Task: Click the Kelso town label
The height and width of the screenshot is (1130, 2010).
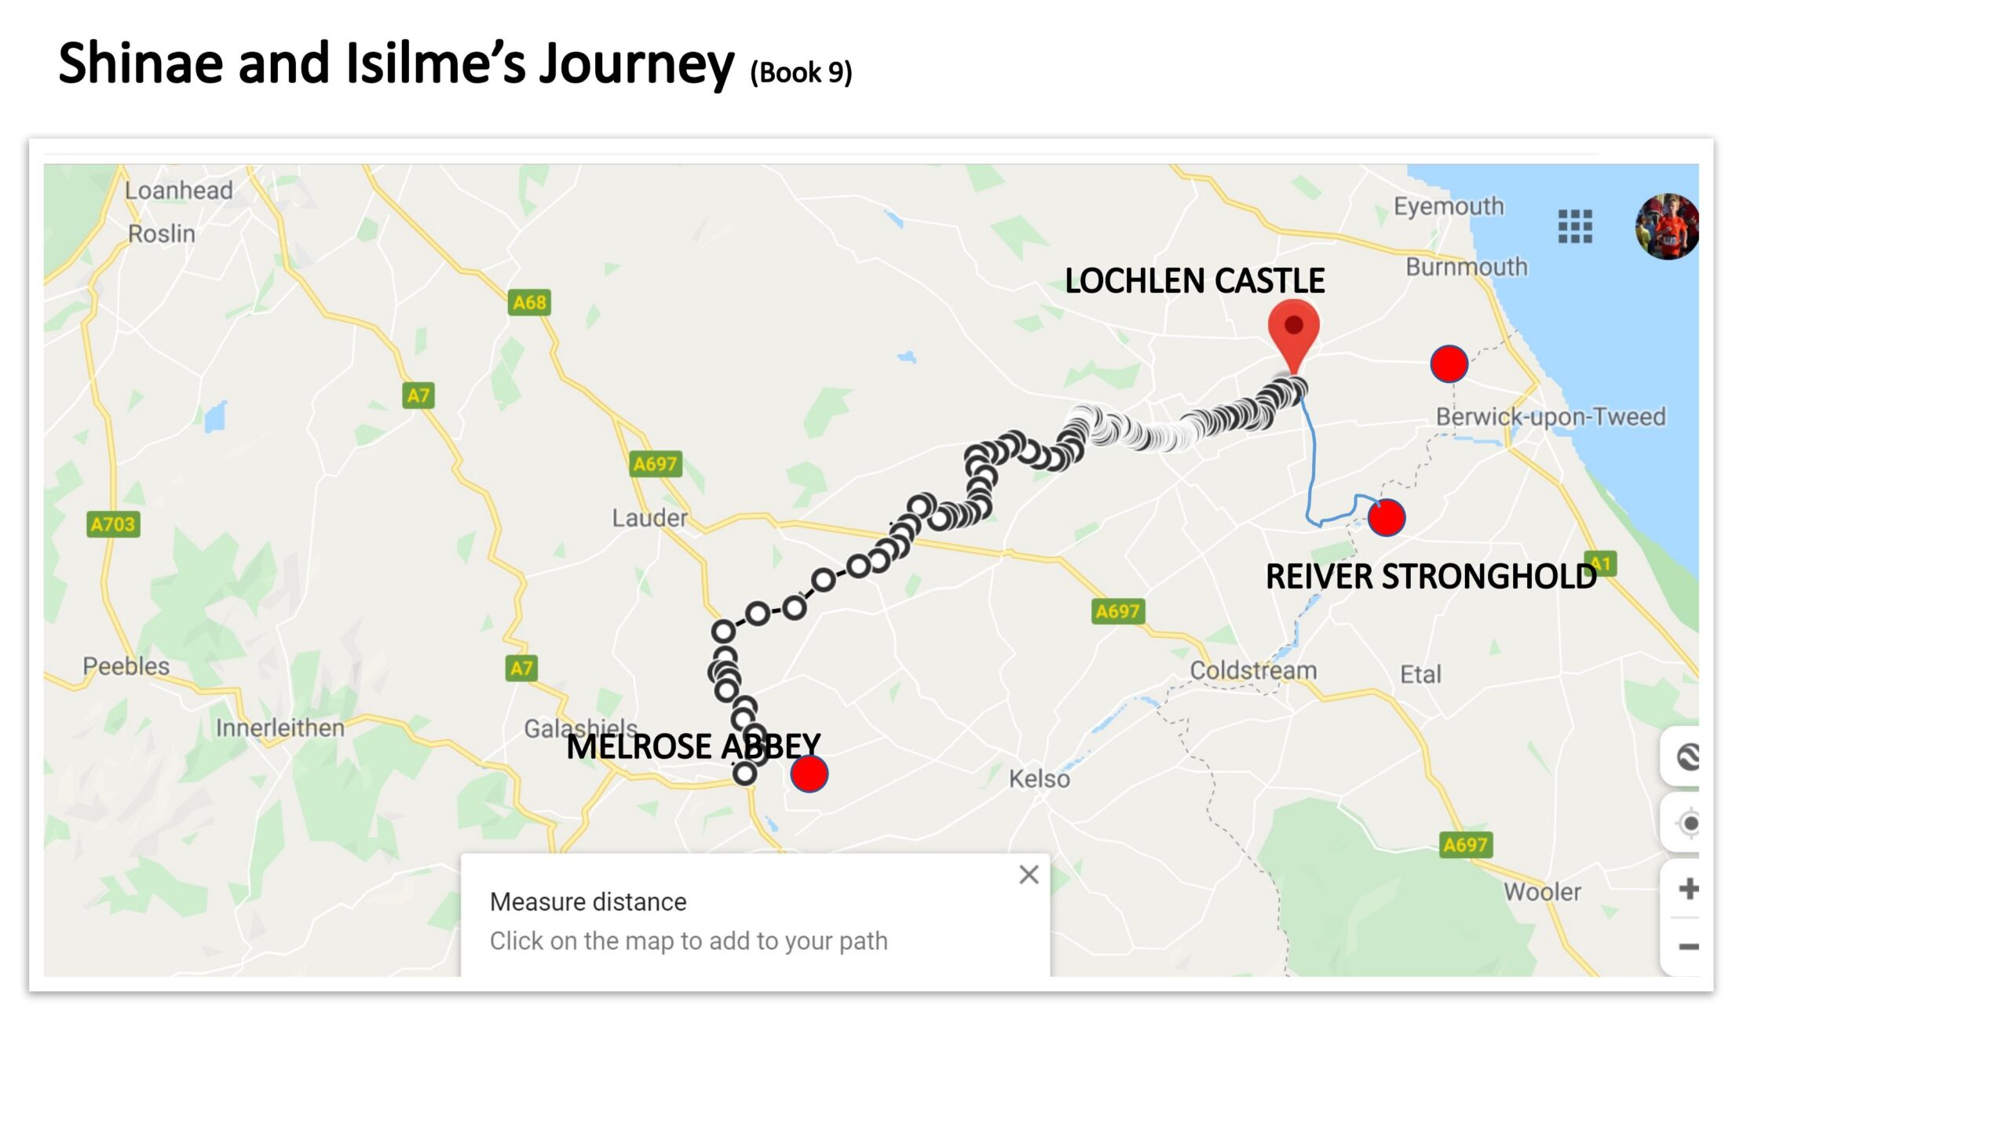Action: (1039, 778)
